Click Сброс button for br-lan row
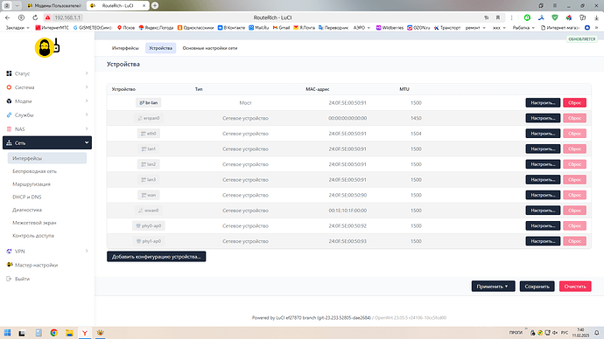 574,102
